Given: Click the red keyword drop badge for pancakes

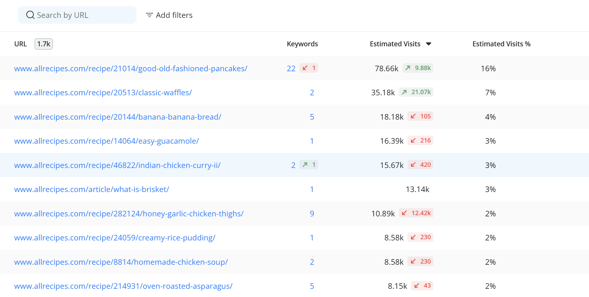Looking at the screenshot, I should pos(309,68).
